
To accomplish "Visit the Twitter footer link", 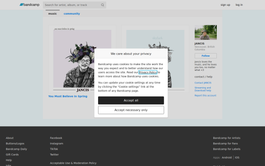I will [x=54, y=154].
